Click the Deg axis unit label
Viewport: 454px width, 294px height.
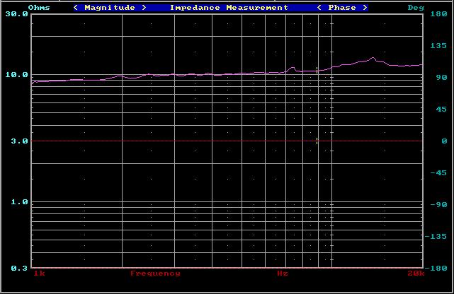(416, 8)
